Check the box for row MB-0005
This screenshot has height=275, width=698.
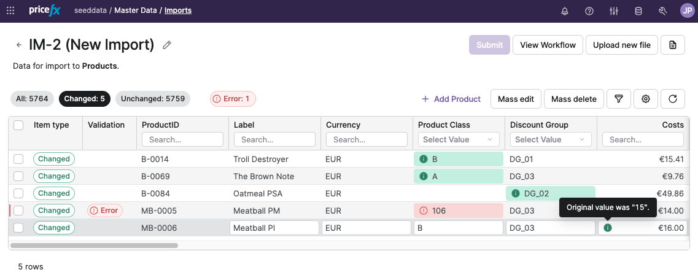pyautogui.click(x=18, y=211)
